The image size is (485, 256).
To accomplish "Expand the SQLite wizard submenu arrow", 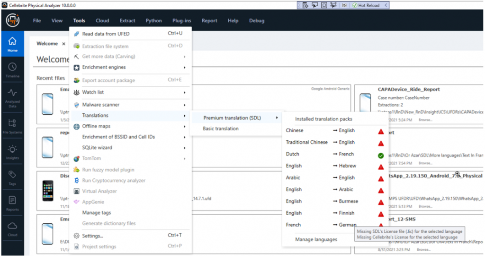I will click(x=184, y=148).
